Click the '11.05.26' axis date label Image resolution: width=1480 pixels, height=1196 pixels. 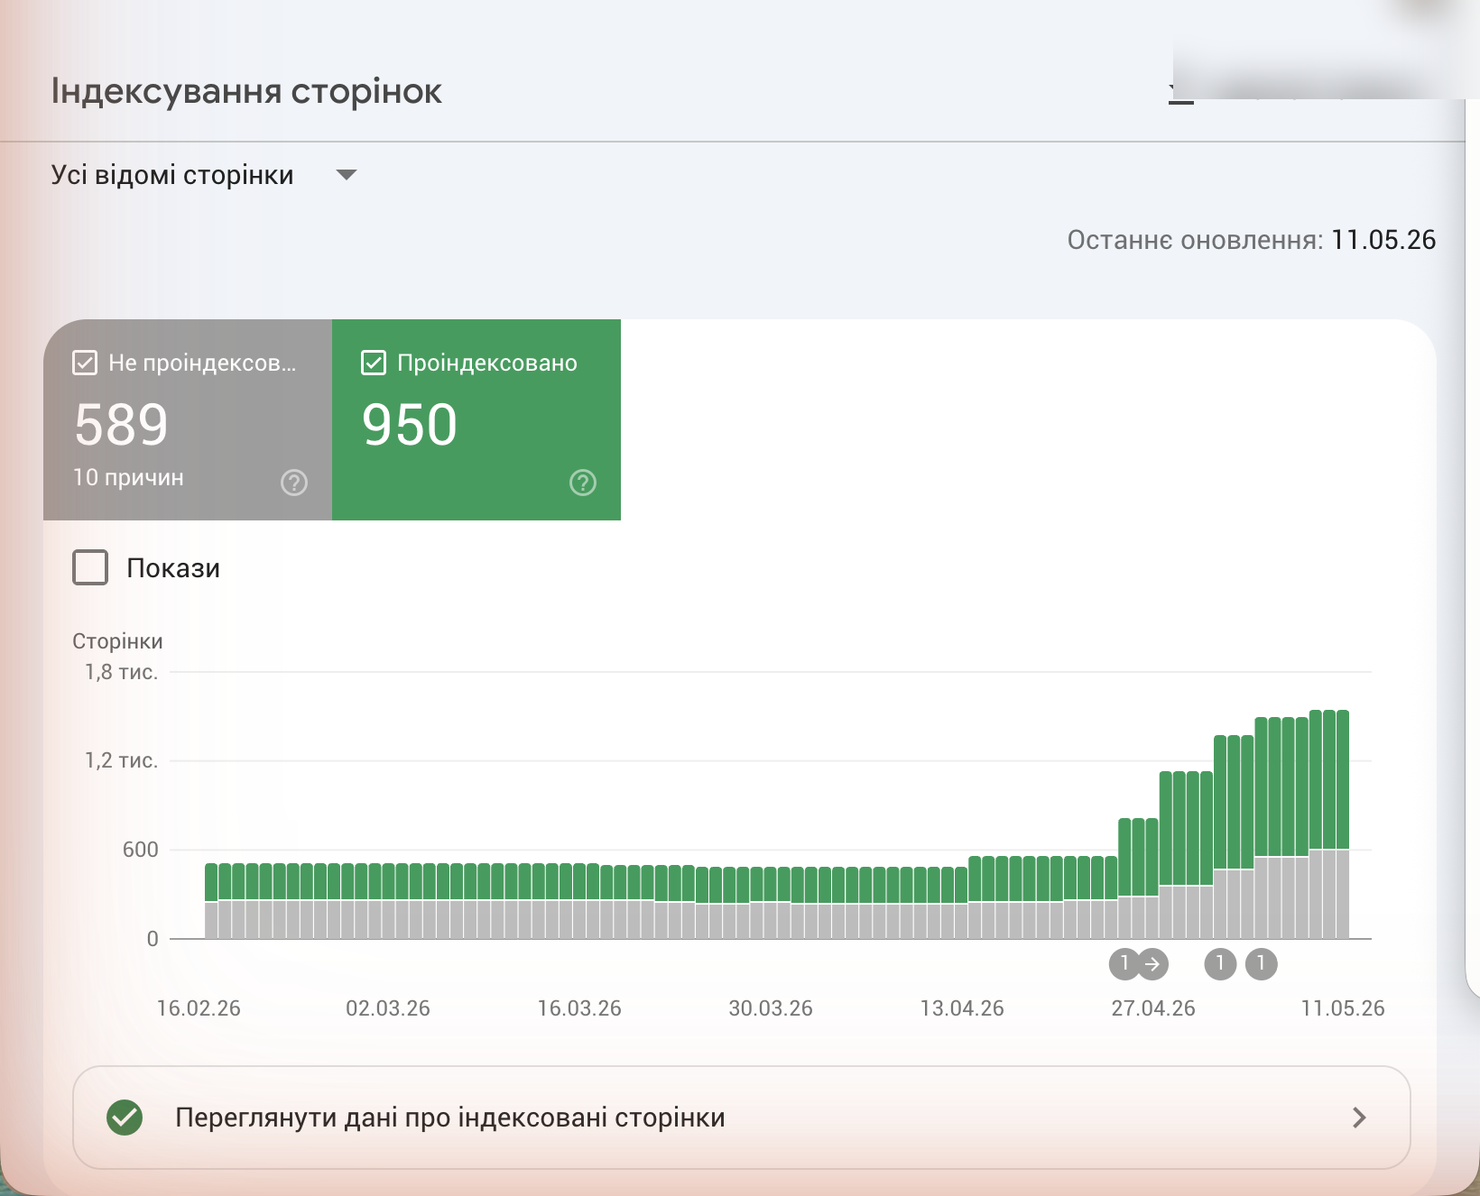click(1343, 1008)
